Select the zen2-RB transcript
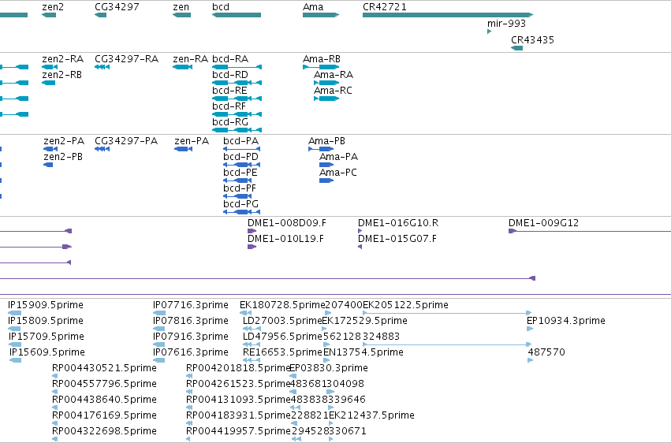 48,83
